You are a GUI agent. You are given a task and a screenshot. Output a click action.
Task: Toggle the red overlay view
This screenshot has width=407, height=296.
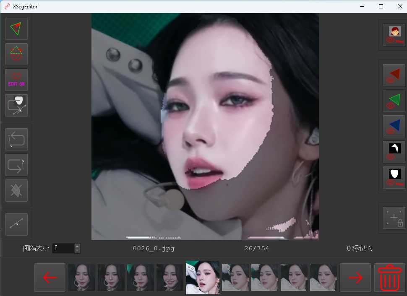(x=394, y=75)
